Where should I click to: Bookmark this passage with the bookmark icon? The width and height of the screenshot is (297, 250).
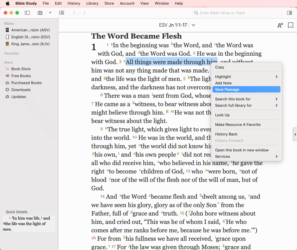click(290, 25)
